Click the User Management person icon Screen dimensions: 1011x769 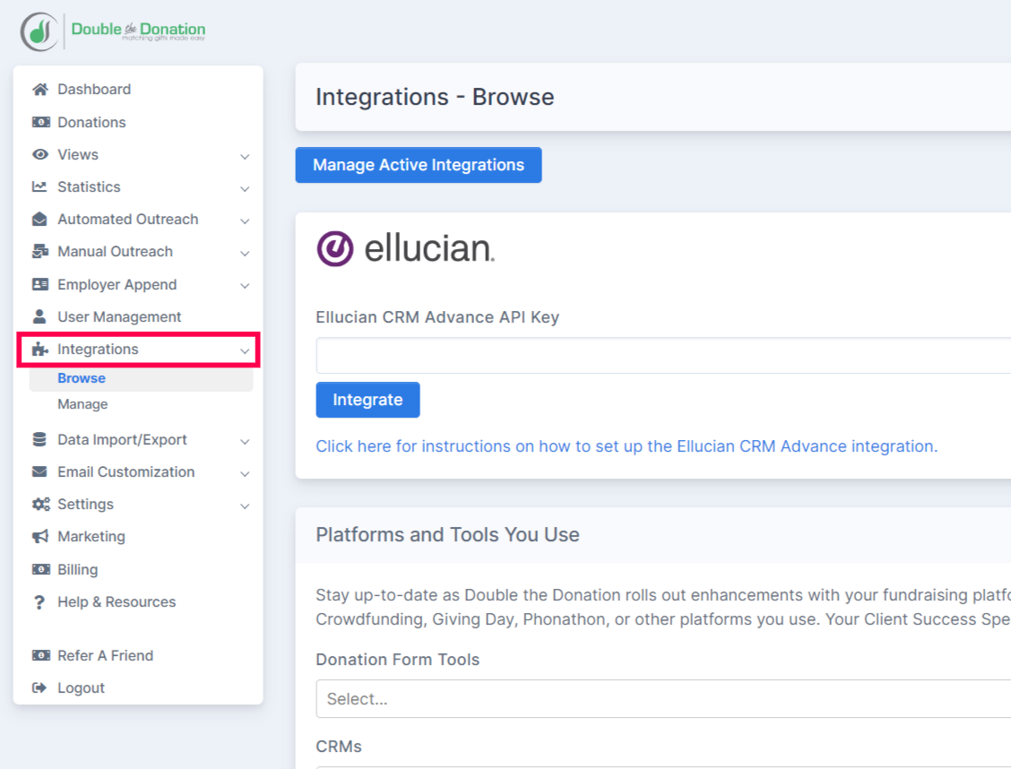tap(39, 317)
